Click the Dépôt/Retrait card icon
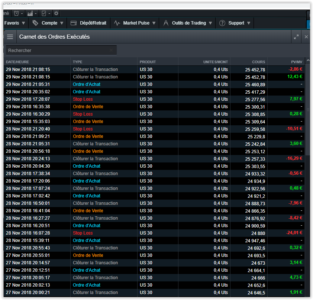Viewport: 313px width, 300px height. (74, 23)
